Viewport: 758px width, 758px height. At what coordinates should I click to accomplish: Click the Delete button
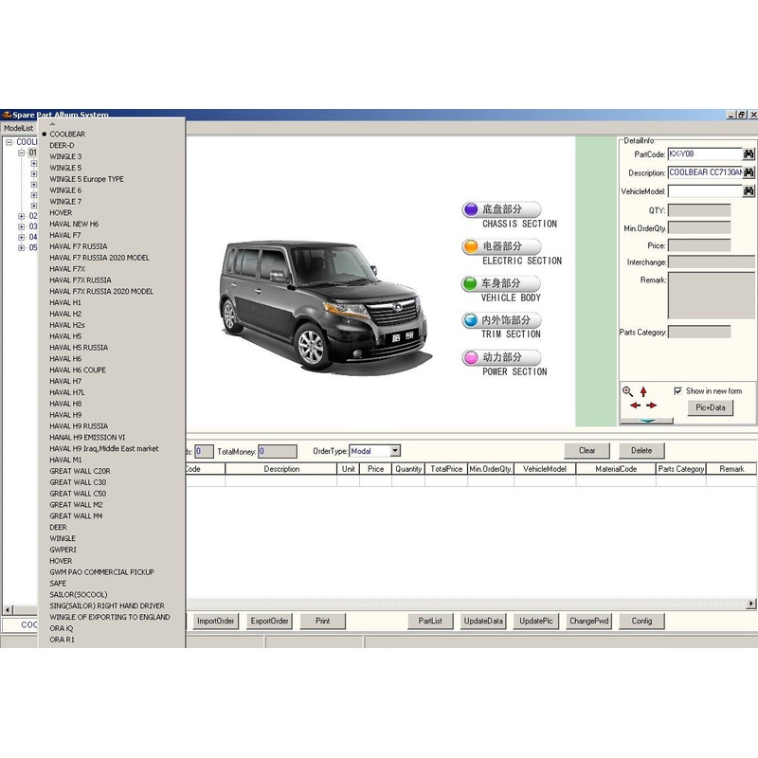coord(641,451)
